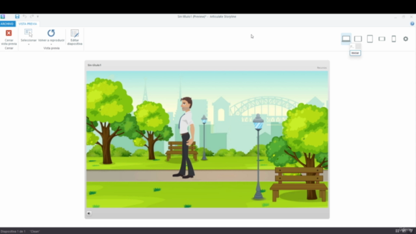Open preview settings gear icon
This screenshot has height=234, width=416.
[x=406, y=39]
